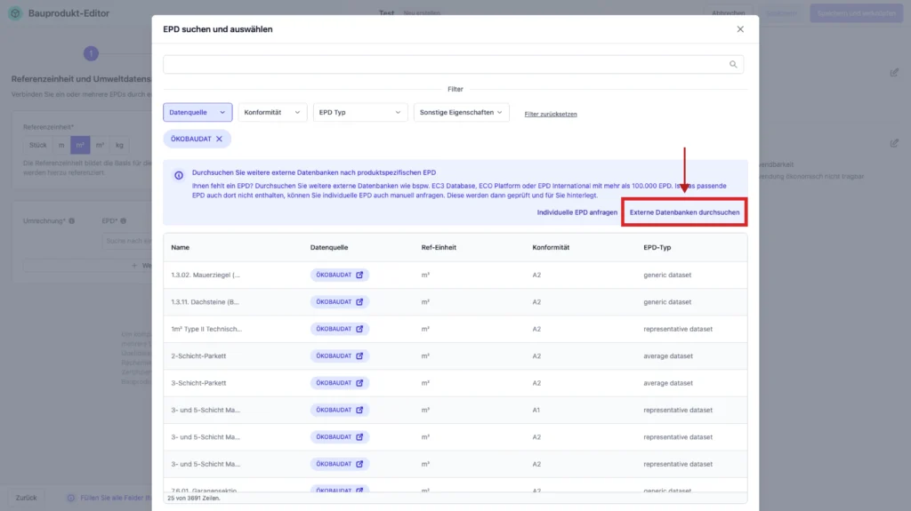The width and height of the screenshot is (911, 511).
Task: Open the EPD Typ filter dropdown
Action: point(359,112)
